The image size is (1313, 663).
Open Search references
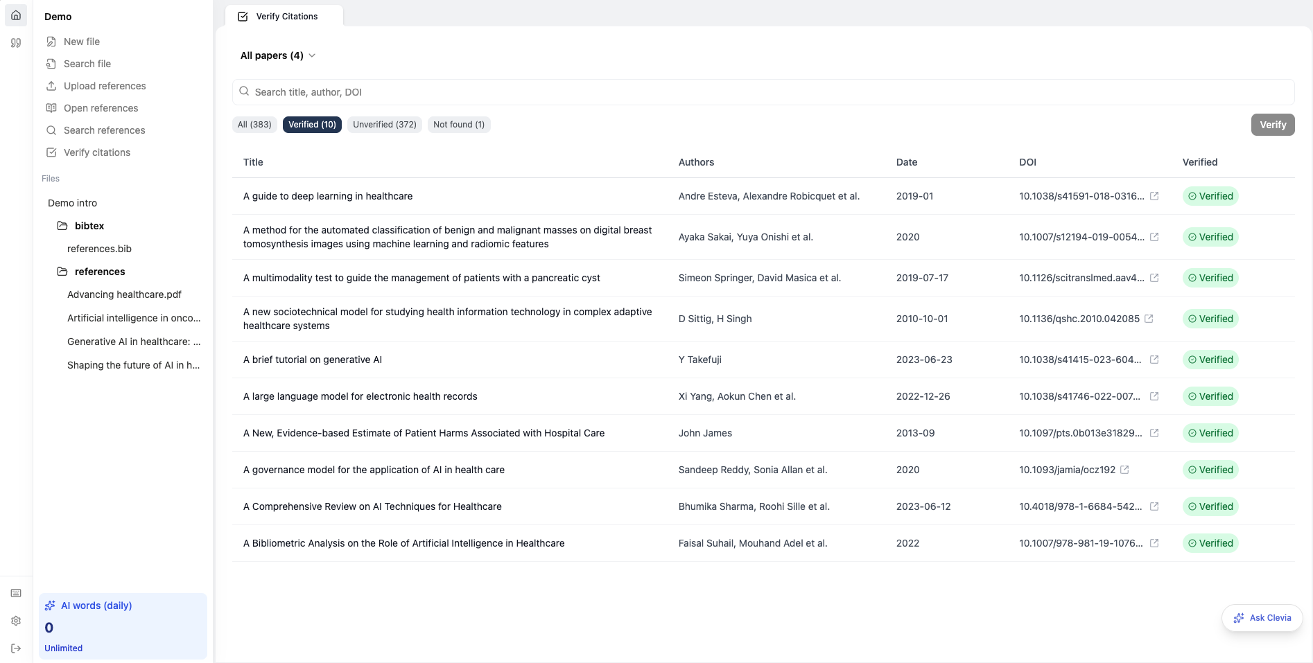[104, 130]
